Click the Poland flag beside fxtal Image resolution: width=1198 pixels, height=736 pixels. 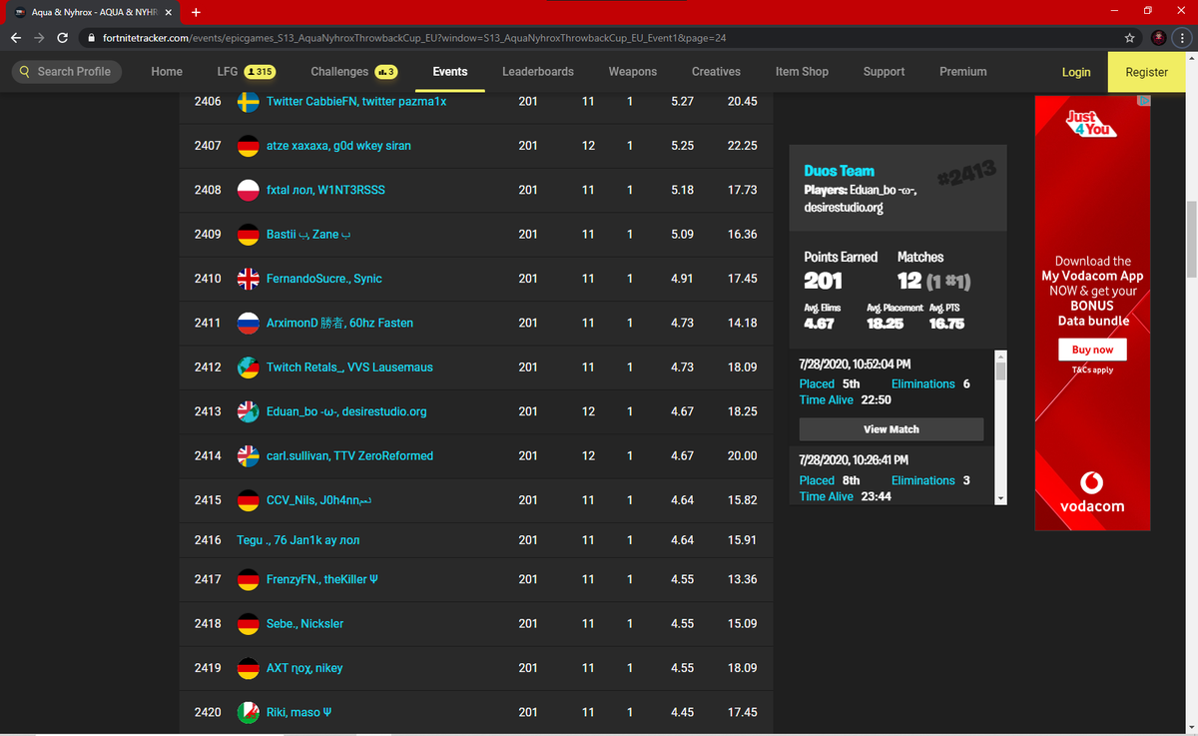tap(249, 190)
